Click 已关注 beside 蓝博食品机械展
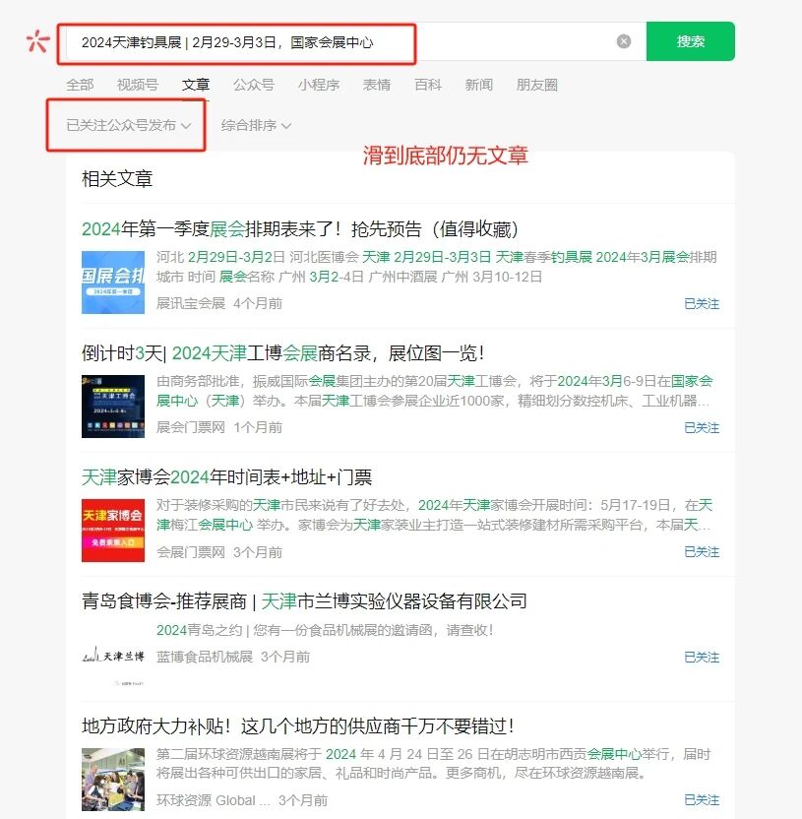 click(702, 658)
